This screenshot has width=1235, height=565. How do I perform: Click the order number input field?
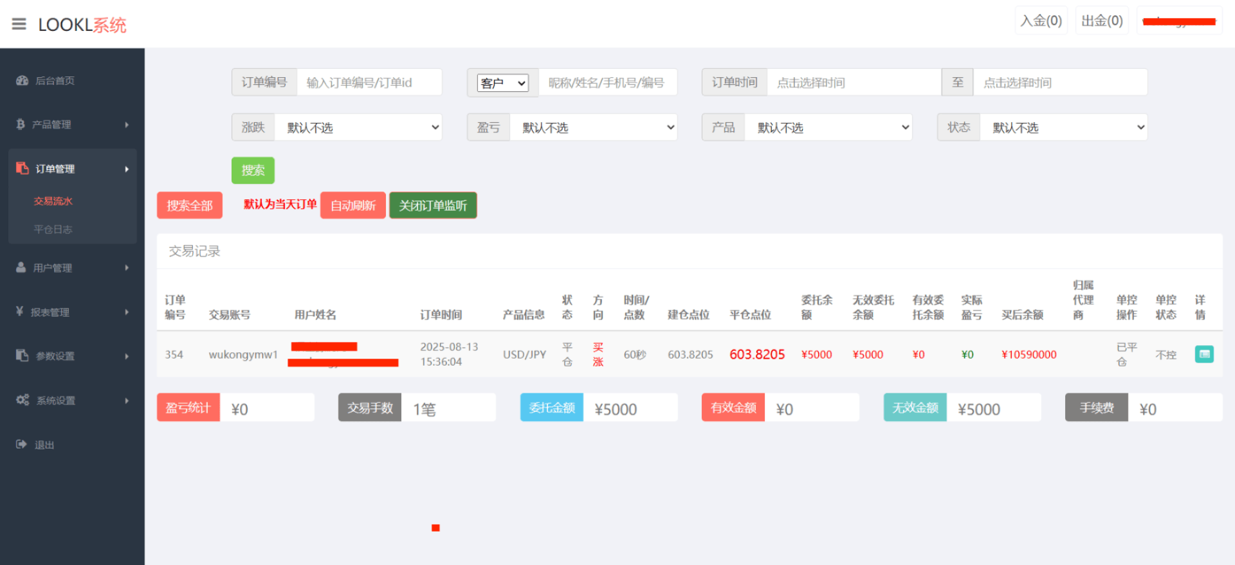click(369, 83)
